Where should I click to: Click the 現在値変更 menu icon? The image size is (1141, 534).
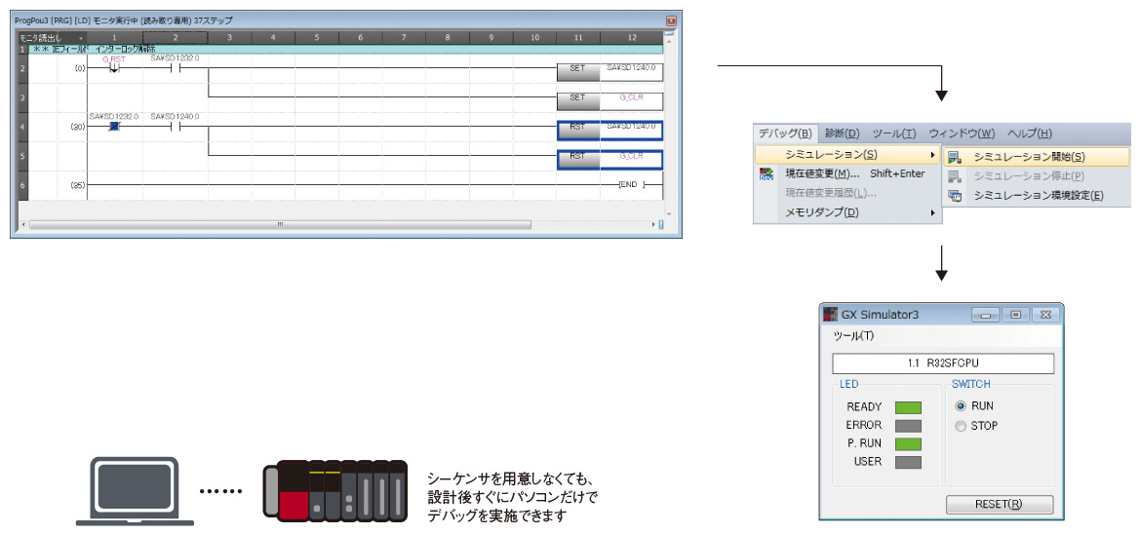tap(767, 174)
